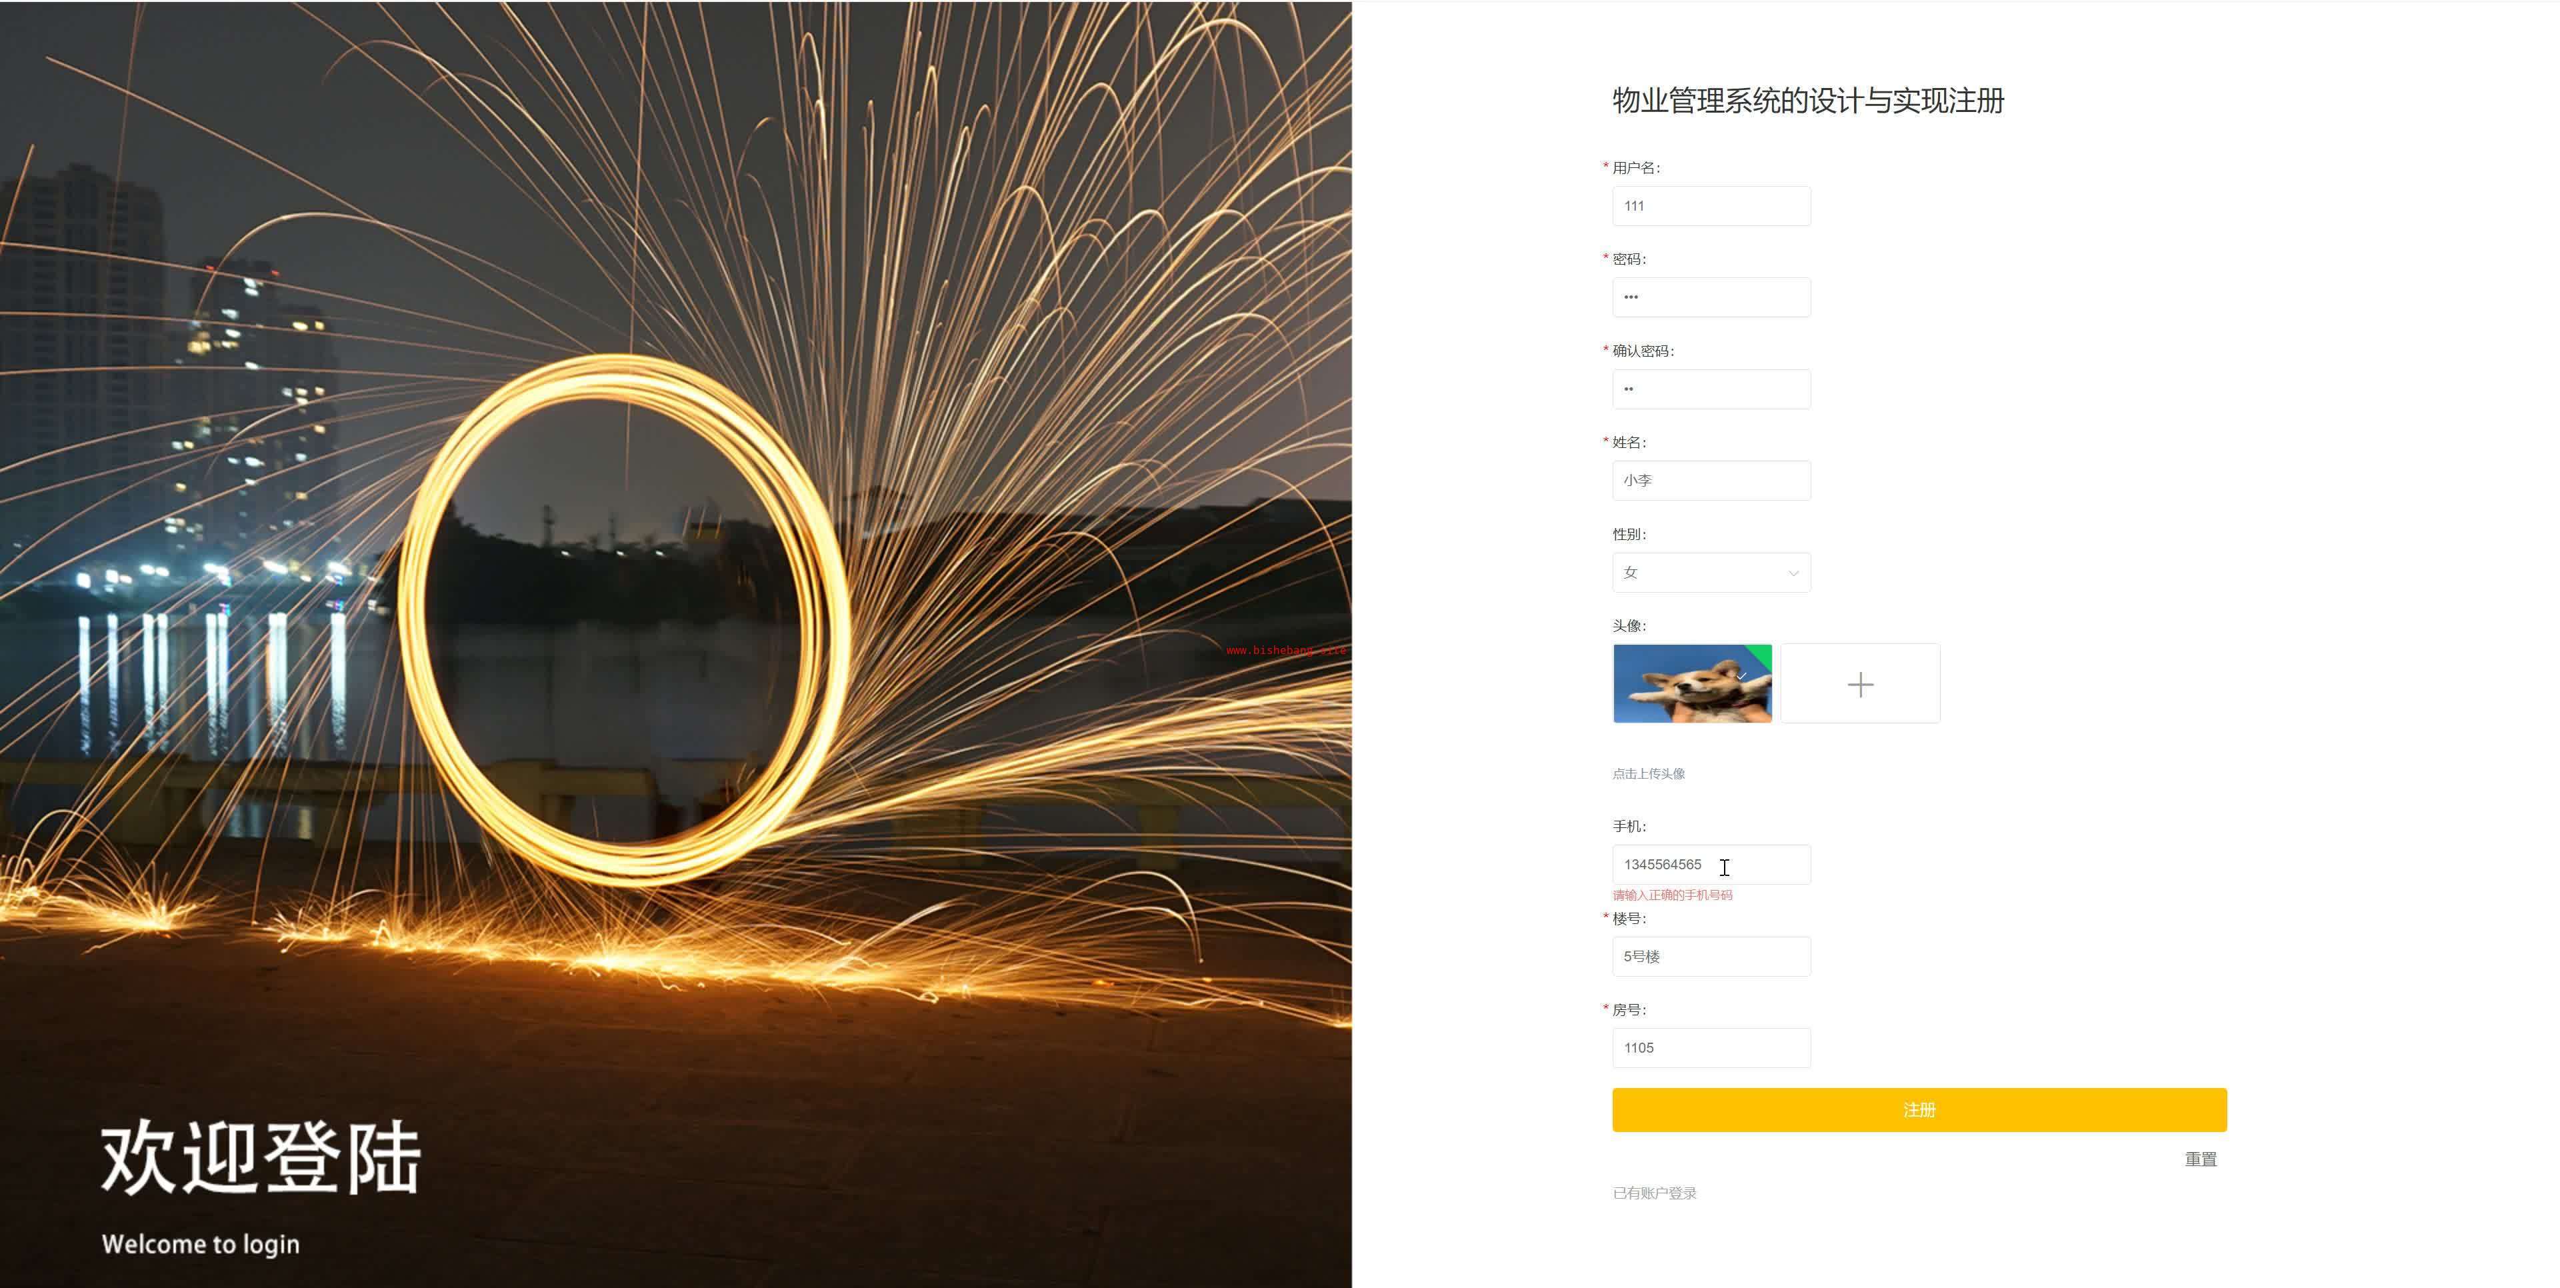Click the yellow 注册 register button
The image size is (2560, 1288).
pyautogui.click(x=1919, y=1109)
